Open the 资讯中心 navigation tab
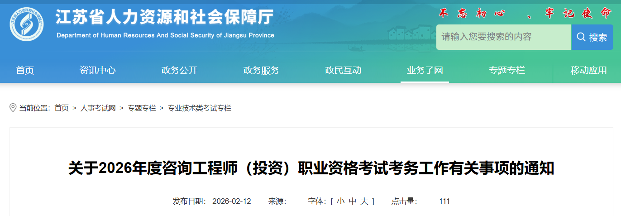The height and width of the screenshot is (216, 621). 97,70
